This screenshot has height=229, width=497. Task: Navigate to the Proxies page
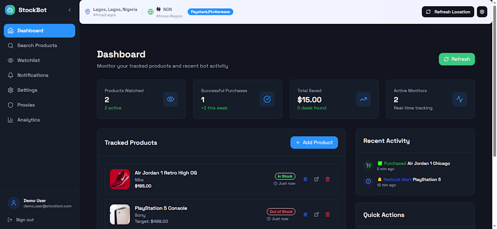point(39,105)
